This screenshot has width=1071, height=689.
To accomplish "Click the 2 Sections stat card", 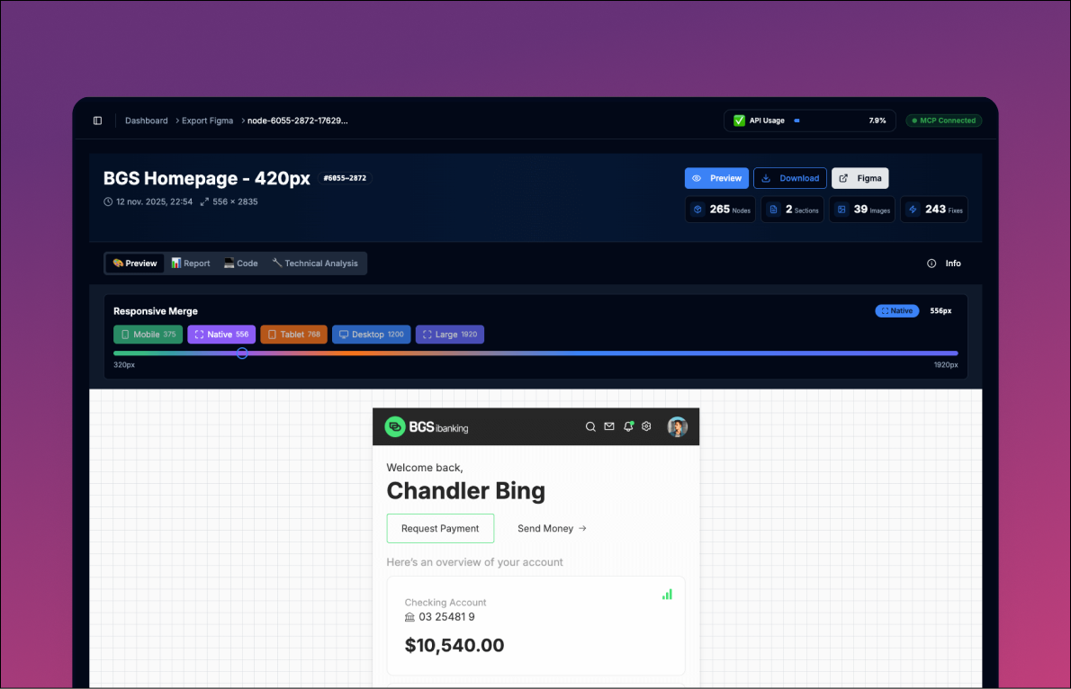I will [792, 210].
